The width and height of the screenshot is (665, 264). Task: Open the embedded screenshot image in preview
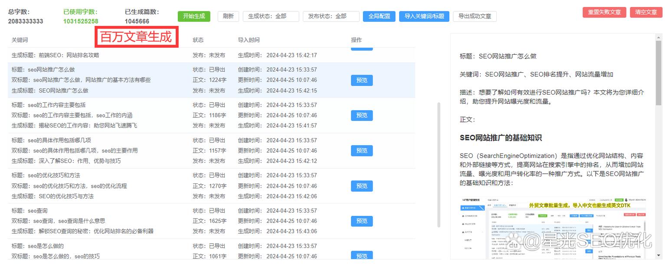(x=553, y=228)
